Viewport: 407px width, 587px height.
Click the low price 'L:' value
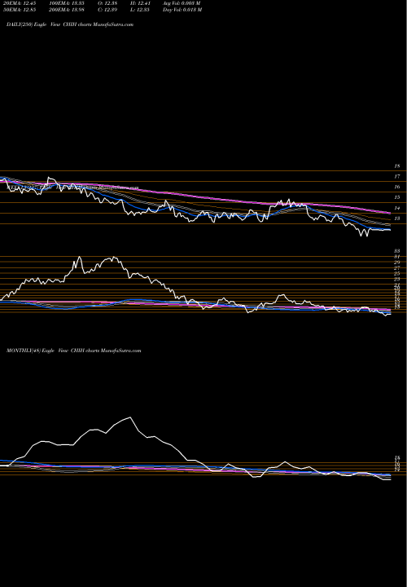click(141, 10)
